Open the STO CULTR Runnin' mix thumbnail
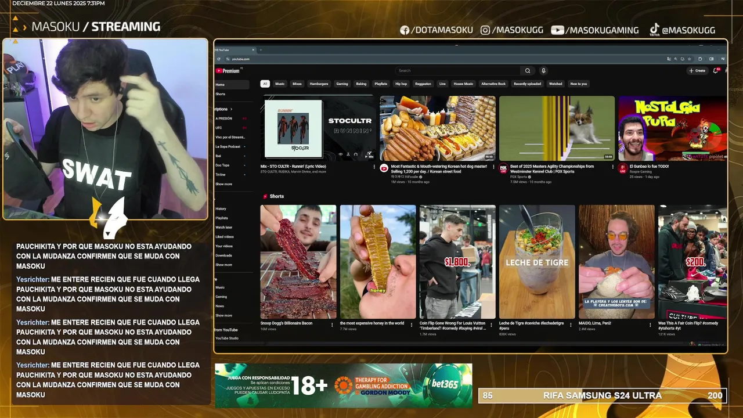The height and width of the screenshot is (418, 743). (x=318, y=128)
